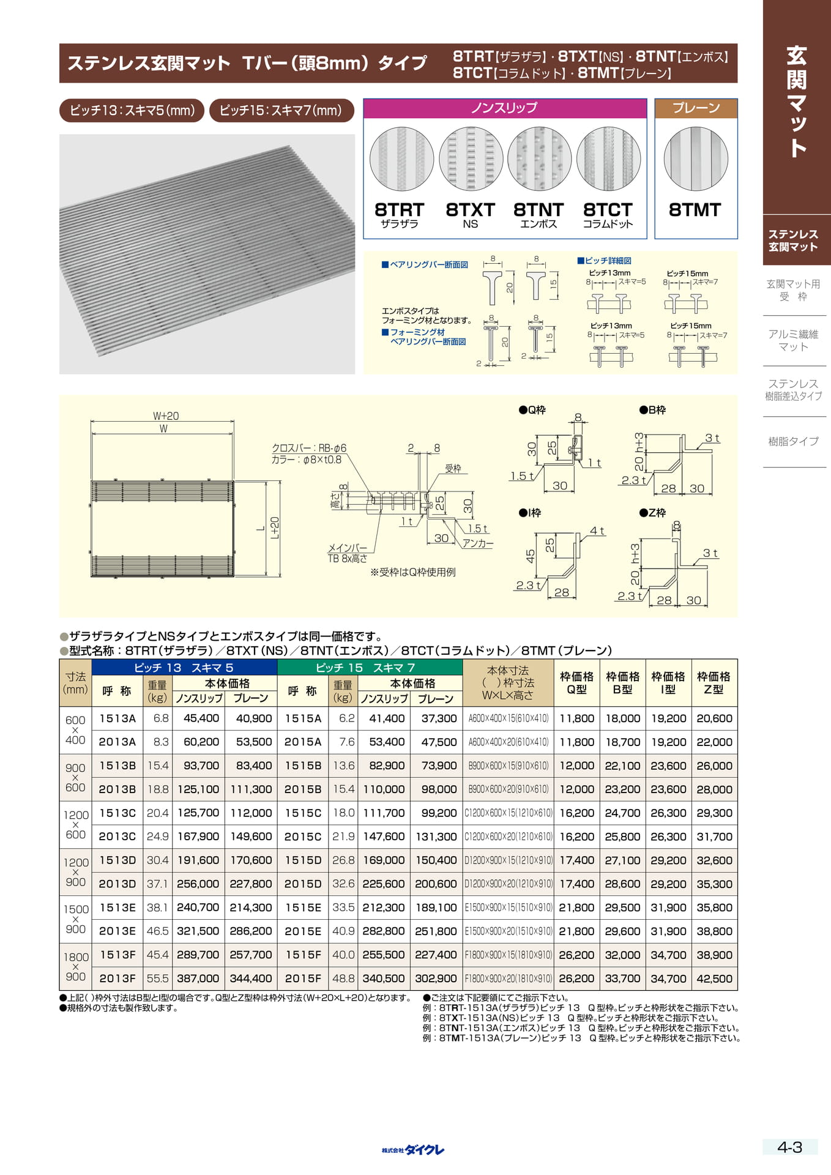Click the 枠価格 I型 column header

[668, 683]
